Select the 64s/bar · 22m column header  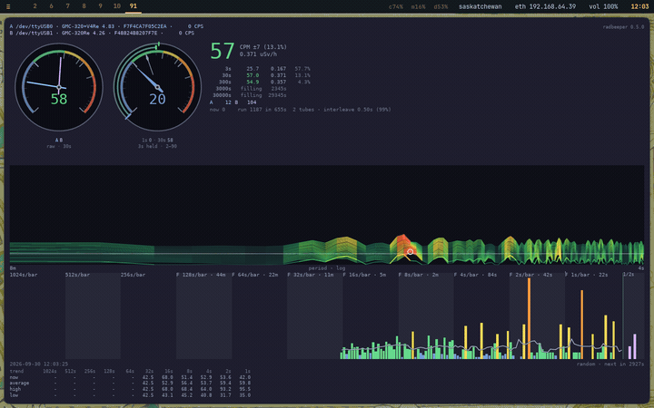pos(255,275)
